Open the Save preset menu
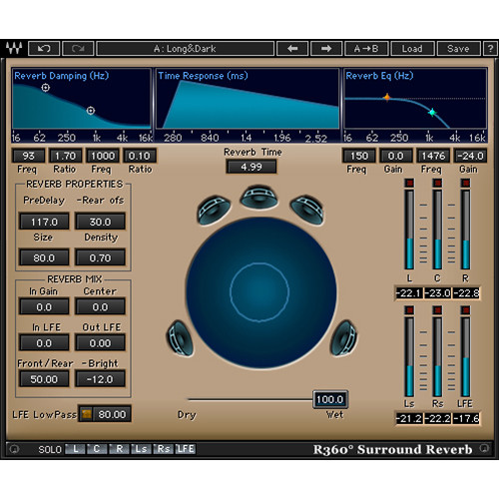499x499 pixels. tap(458, 49)
